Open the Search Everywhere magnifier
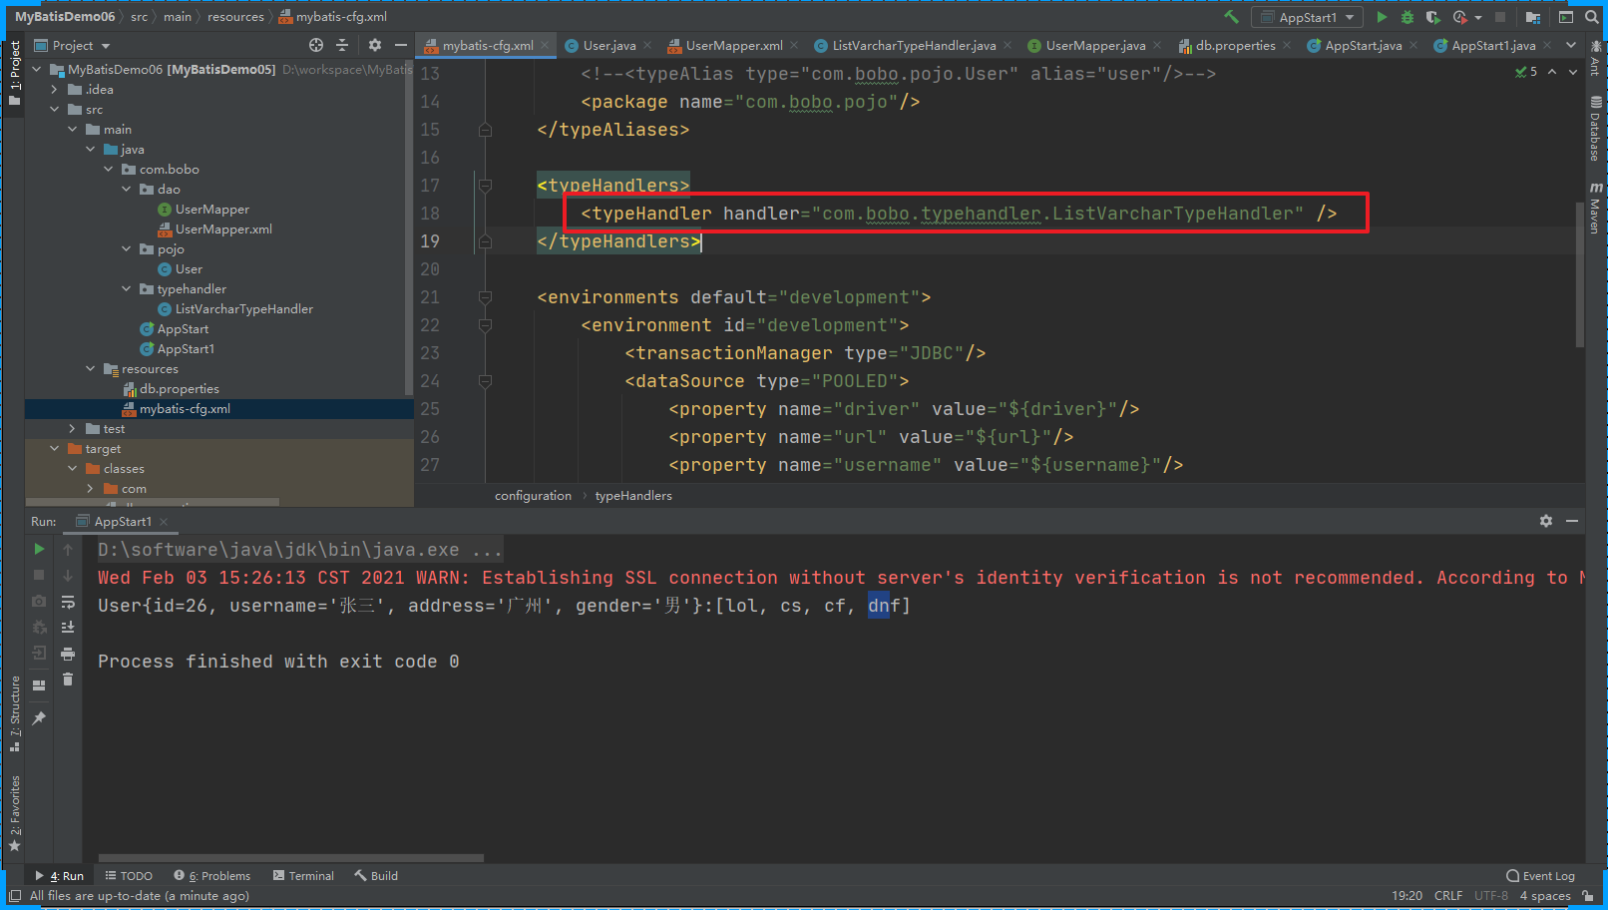The image size is (1608, 910). pos(1592,17)
